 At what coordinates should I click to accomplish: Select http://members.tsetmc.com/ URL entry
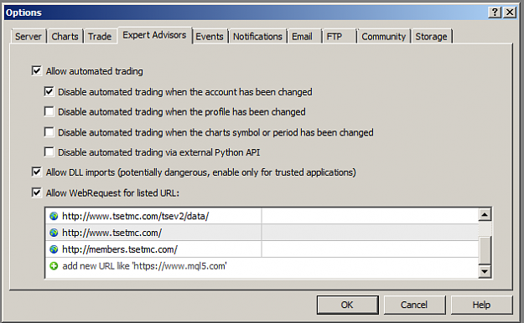[x=120, y=249]
